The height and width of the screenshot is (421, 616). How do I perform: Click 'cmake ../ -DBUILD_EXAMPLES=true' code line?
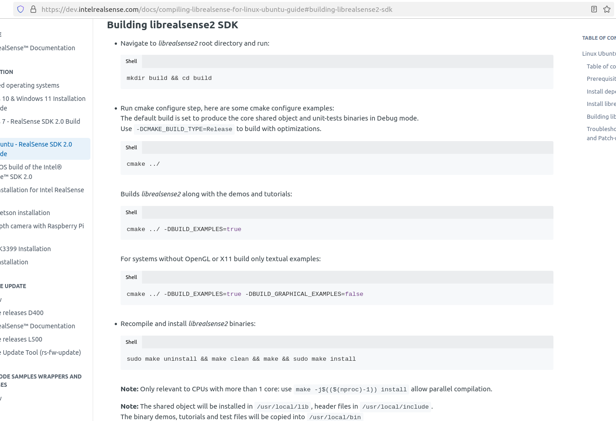[x=184, y=229]
